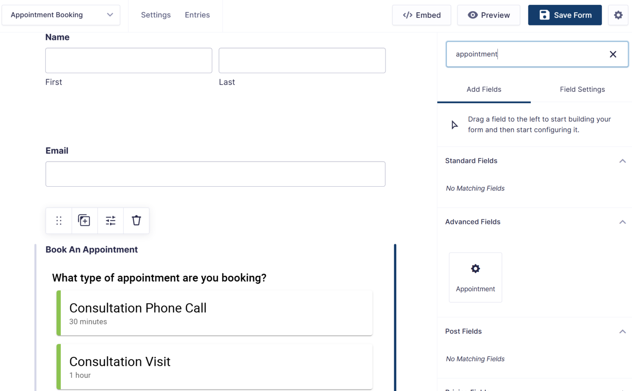Collapse the Post Fields section

pos(623,331)
